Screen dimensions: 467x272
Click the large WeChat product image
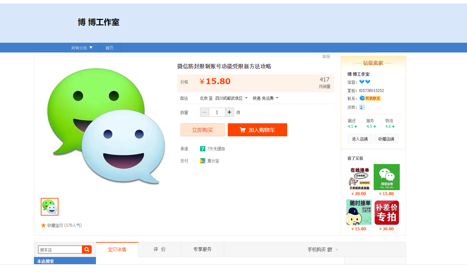point(106,126)
